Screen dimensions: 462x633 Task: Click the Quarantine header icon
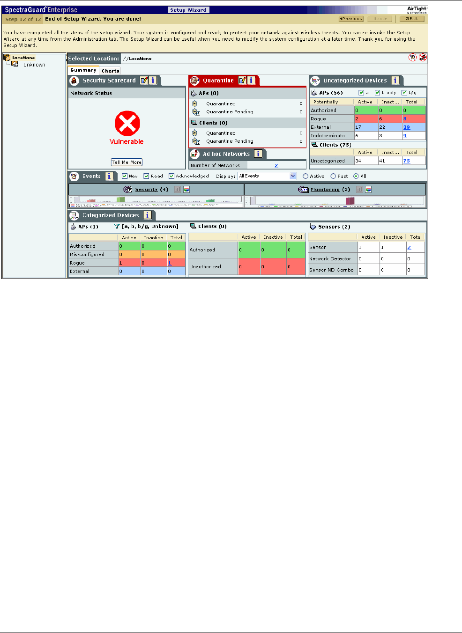pyautogui.click(x=194, y=81)
